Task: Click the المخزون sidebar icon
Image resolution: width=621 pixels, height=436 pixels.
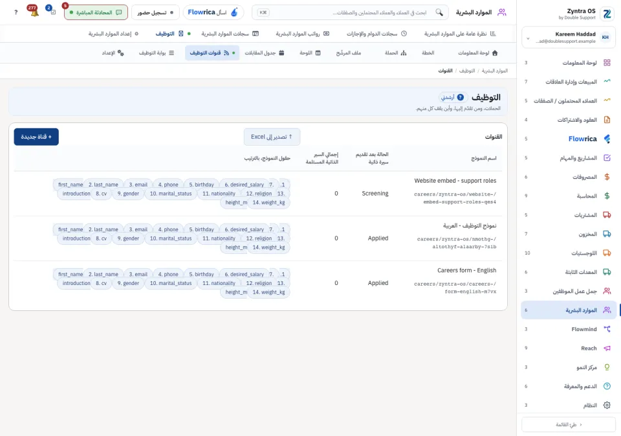Action: coord(607,234)
